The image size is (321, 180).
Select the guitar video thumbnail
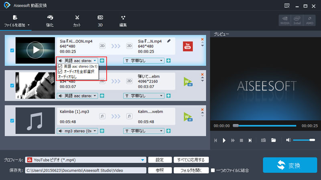[x=35, y=86]
